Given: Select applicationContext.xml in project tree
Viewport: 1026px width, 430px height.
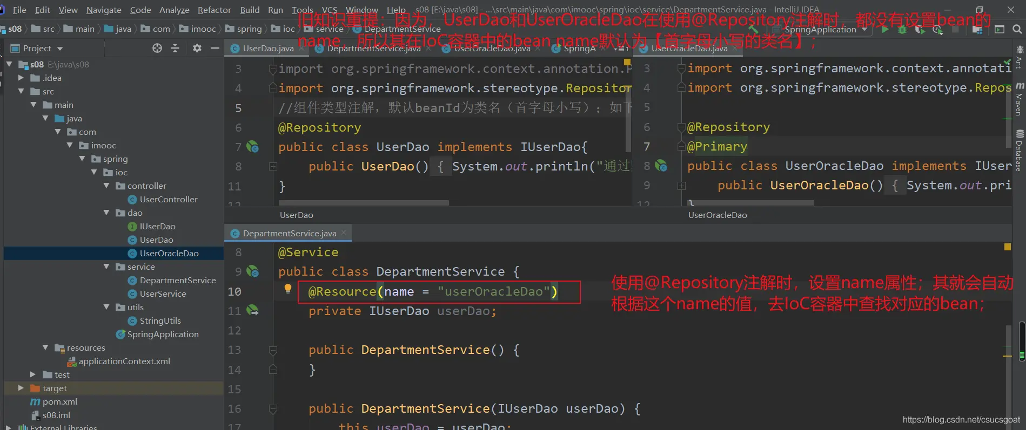Looking at the screenshot, I should [x=124, y=361].
